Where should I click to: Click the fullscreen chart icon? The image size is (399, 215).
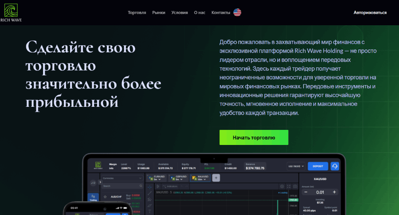tap(289, 186)
